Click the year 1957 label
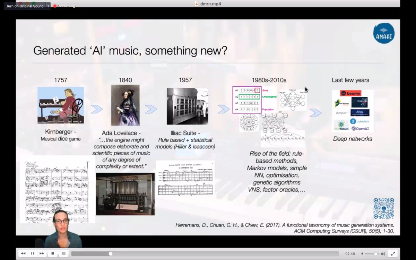This screenshot has height=260, width=416. coord(185,80)
